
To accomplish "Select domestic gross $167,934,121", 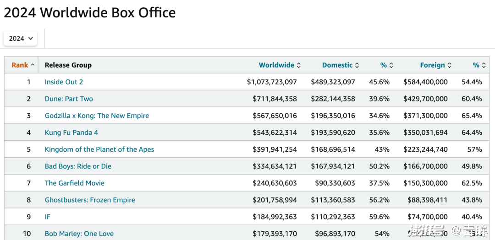I will coord(333,166).
